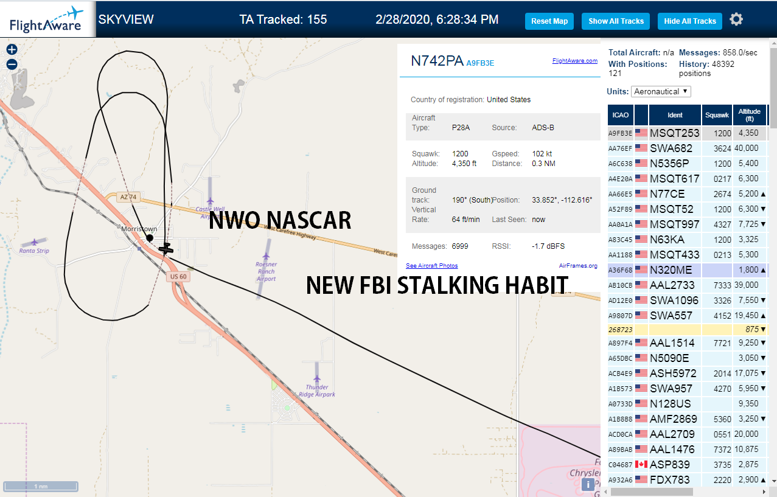This screenshot has height=497, width=777.
Task: Sort table by Ident column
Action: pyautogui.click(x=675, y=115)
